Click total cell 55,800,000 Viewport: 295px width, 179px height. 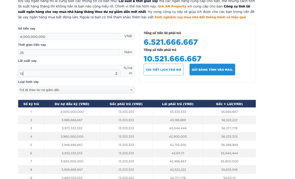click(x=229, y=161)
